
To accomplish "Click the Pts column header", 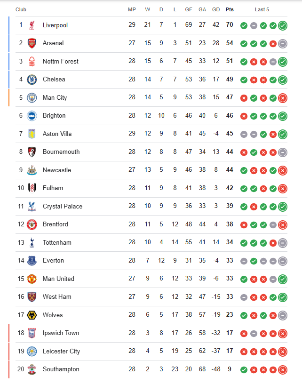I will tap(230, 9).
